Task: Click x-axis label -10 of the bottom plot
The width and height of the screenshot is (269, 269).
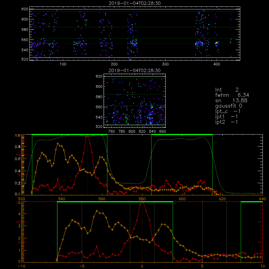Action: (x=22, y=266)
